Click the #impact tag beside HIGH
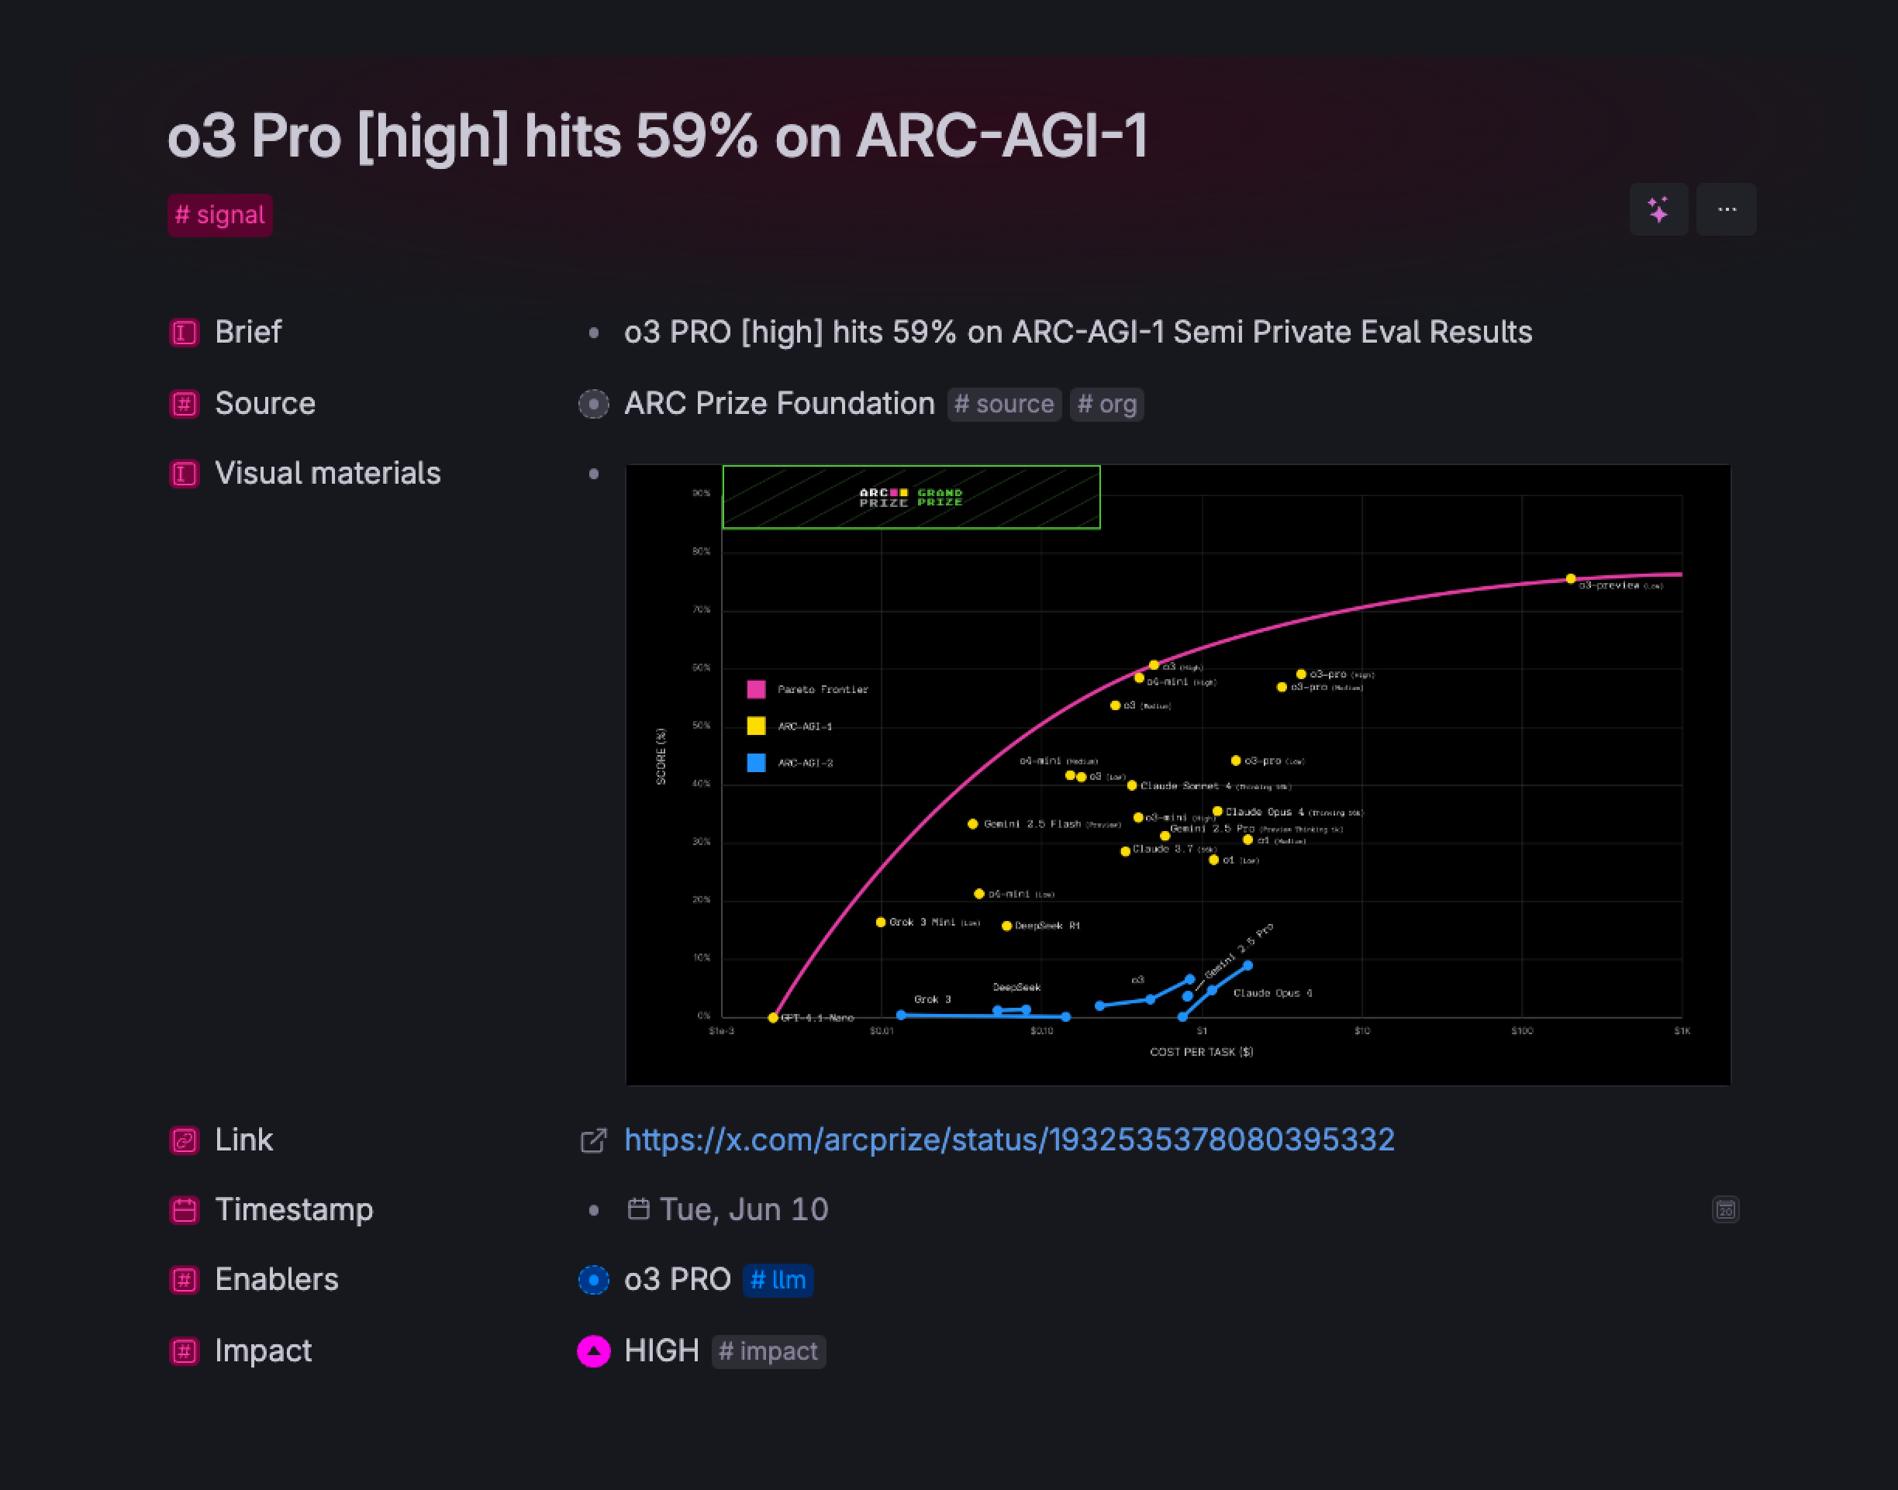This screenshot has height=1490, width=1898. coord(768,1352)
